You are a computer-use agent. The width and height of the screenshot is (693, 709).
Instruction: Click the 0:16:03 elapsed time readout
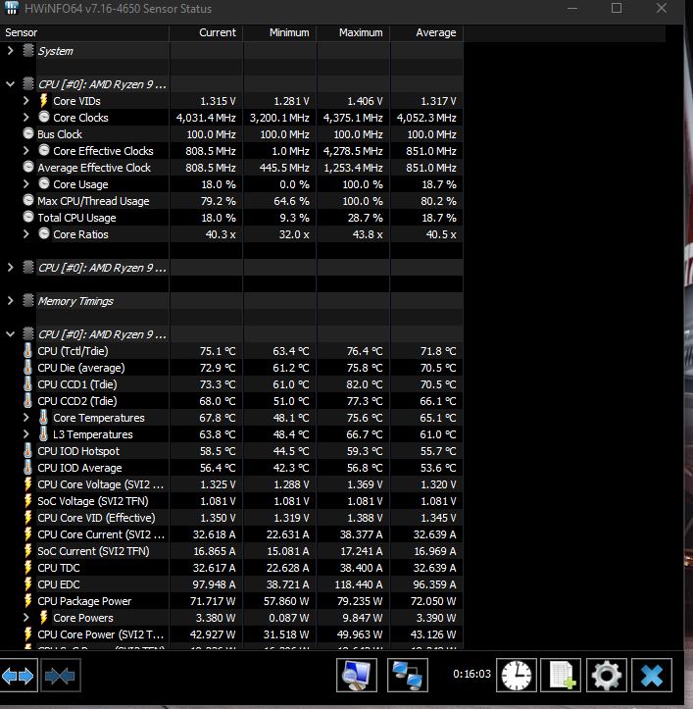(471, 674)
